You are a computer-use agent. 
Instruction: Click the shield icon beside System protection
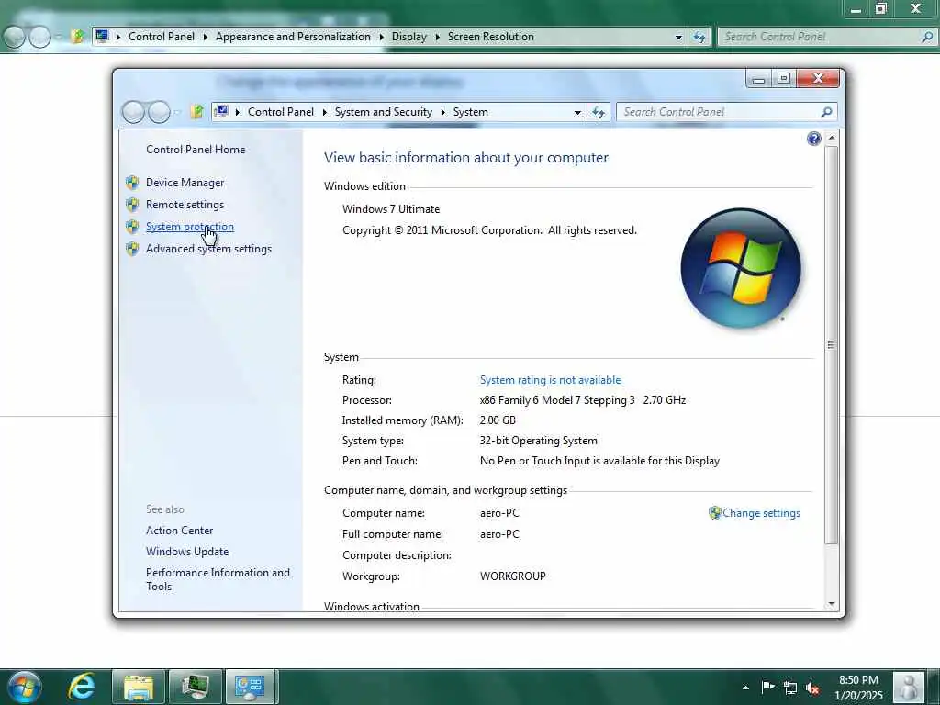pyautogui.click(x=132, y=227)
